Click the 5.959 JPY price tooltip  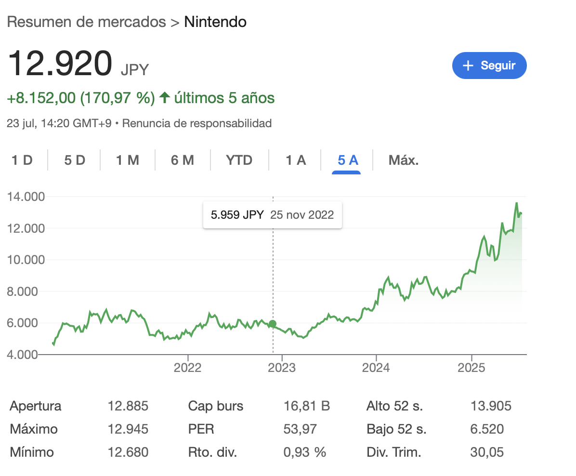(x=272, y=215)
